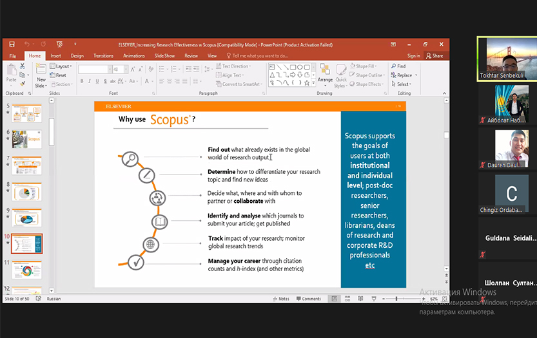Open the Align Text dropdown
Screen dimensions: 537x338
[x=229, y=75]
